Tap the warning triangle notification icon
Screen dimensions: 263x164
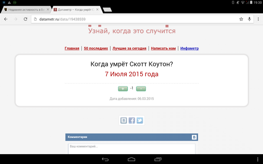[x=9, y=2]
